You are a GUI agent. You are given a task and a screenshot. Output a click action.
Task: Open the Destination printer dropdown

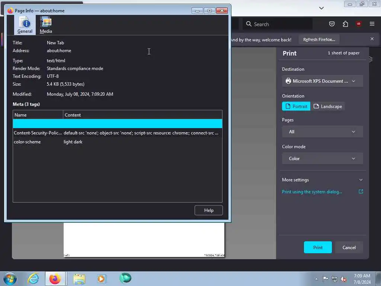[323, 81]
